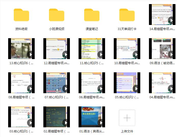Open the 课堂笔记 folder icon
The image size is (177, 137).
pyautogui.click(x=92, y=15)
